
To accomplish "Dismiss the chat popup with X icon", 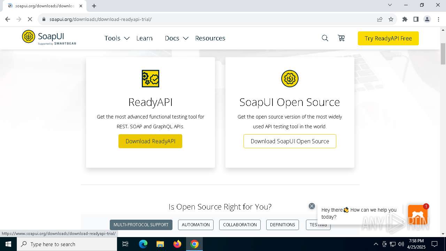I will [312, 206].
